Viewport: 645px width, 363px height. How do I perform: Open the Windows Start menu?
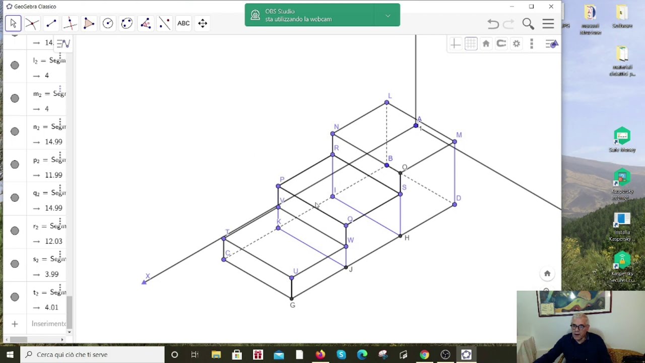pyautogui.click(x=10, y=354)
